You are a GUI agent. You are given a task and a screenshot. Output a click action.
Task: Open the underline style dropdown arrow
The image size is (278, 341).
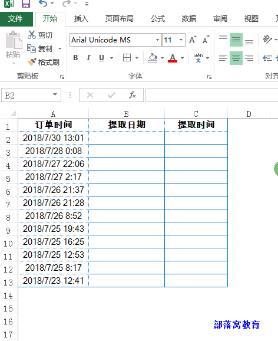[112, 58]
